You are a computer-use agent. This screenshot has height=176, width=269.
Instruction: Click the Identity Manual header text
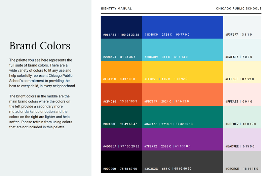(x=116, y=9)
